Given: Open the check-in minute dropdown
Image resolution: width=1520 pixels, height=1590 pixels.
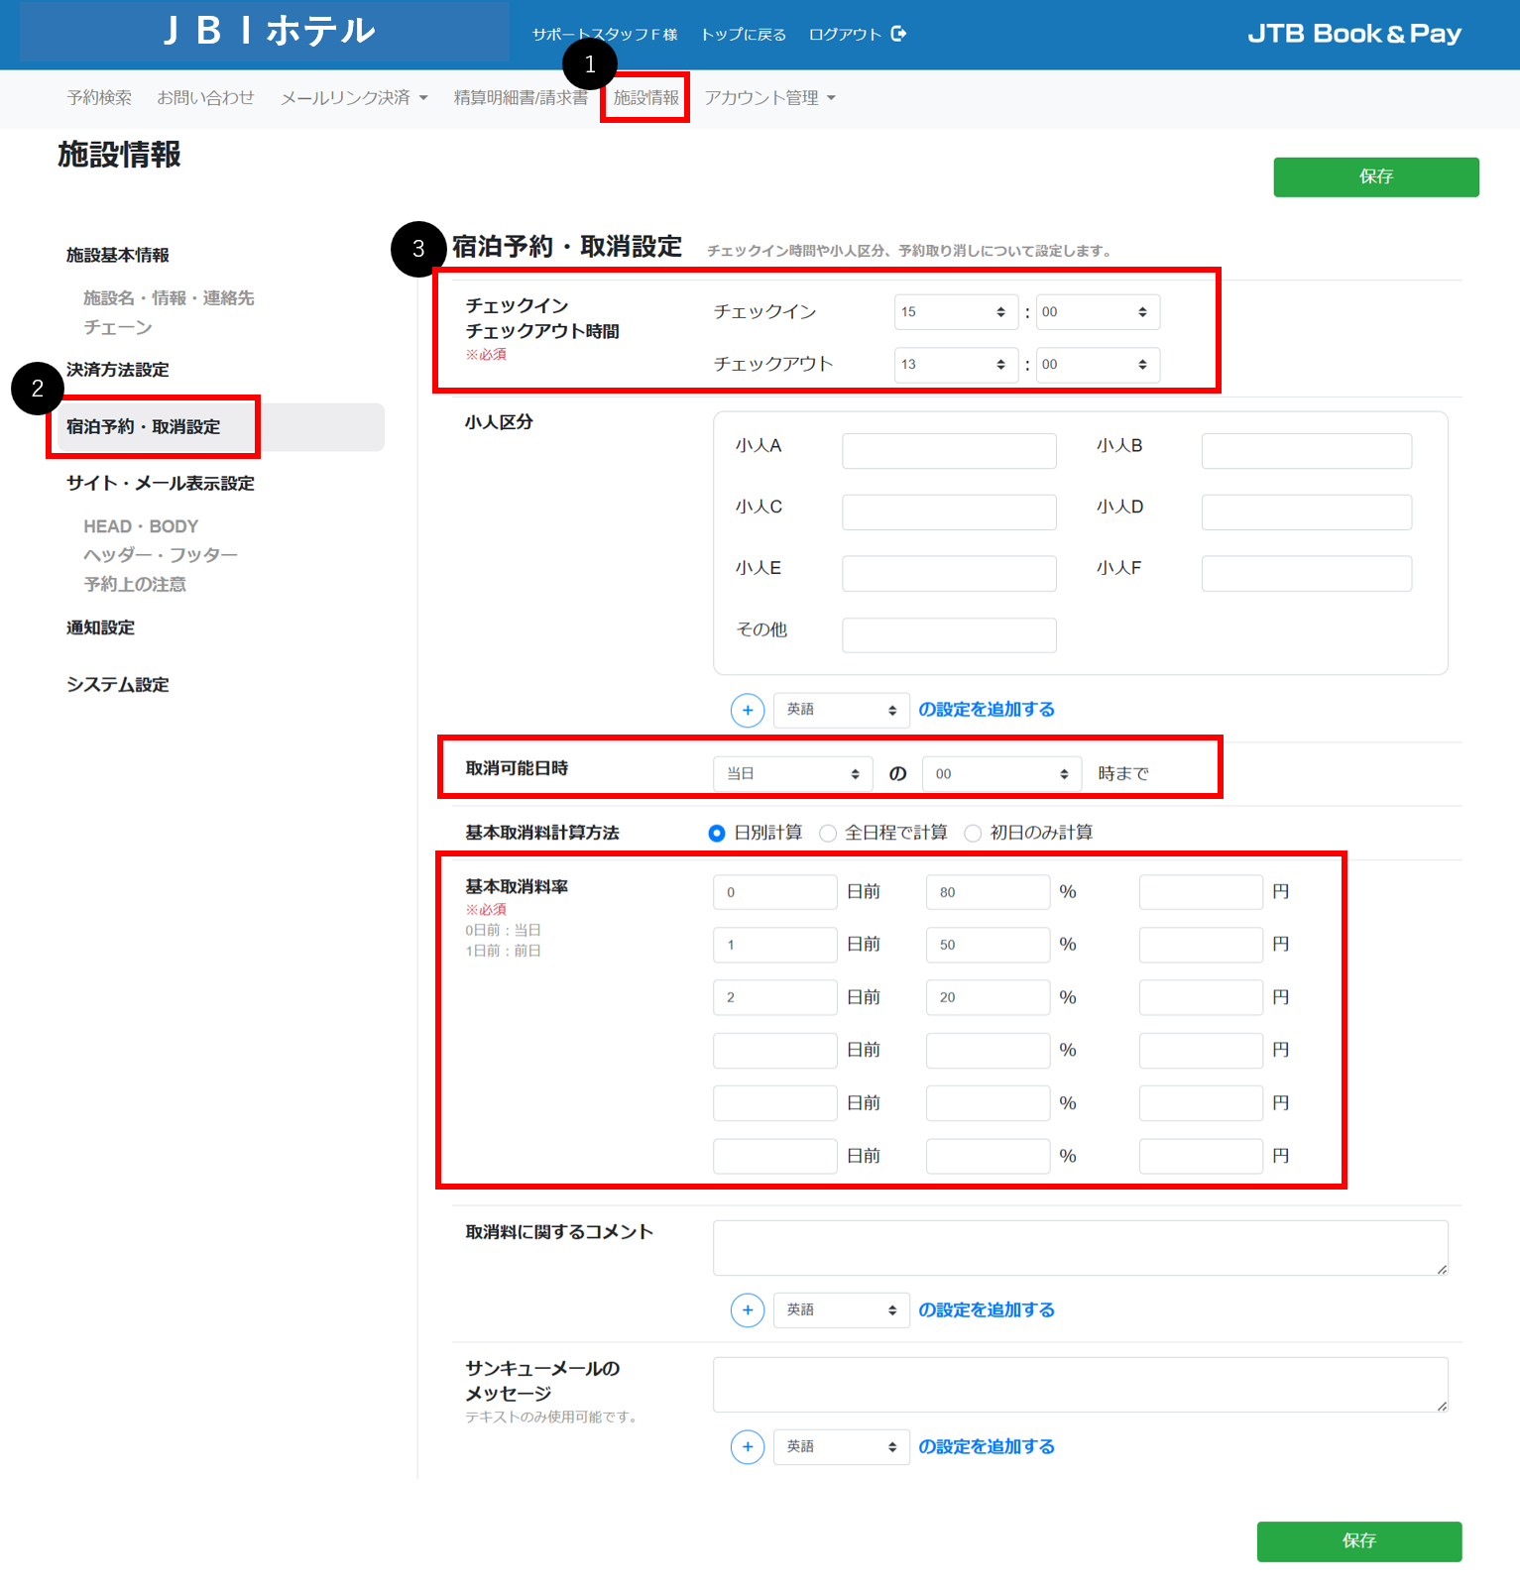Looking at the screenshot, I should (1098, 312).
